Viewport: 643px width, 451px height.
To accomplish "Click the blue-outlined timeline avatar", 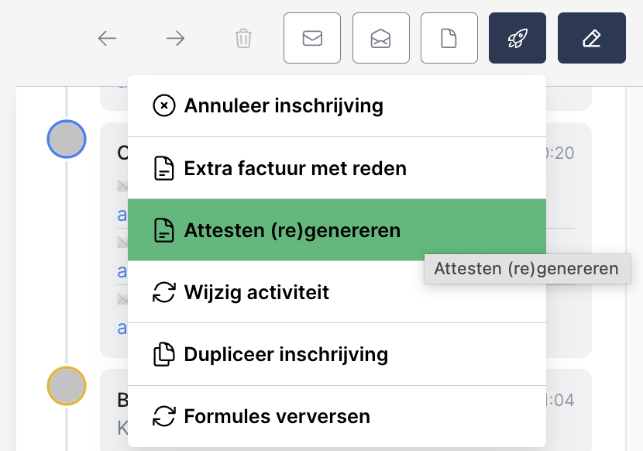I will coord(67,139).
